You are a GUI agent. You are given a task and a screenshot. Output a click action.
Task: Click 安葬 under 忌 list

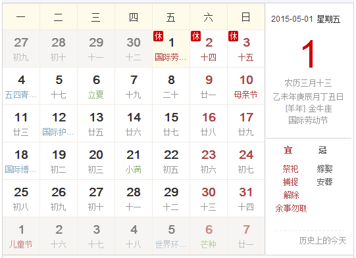(x=324, y=182)
